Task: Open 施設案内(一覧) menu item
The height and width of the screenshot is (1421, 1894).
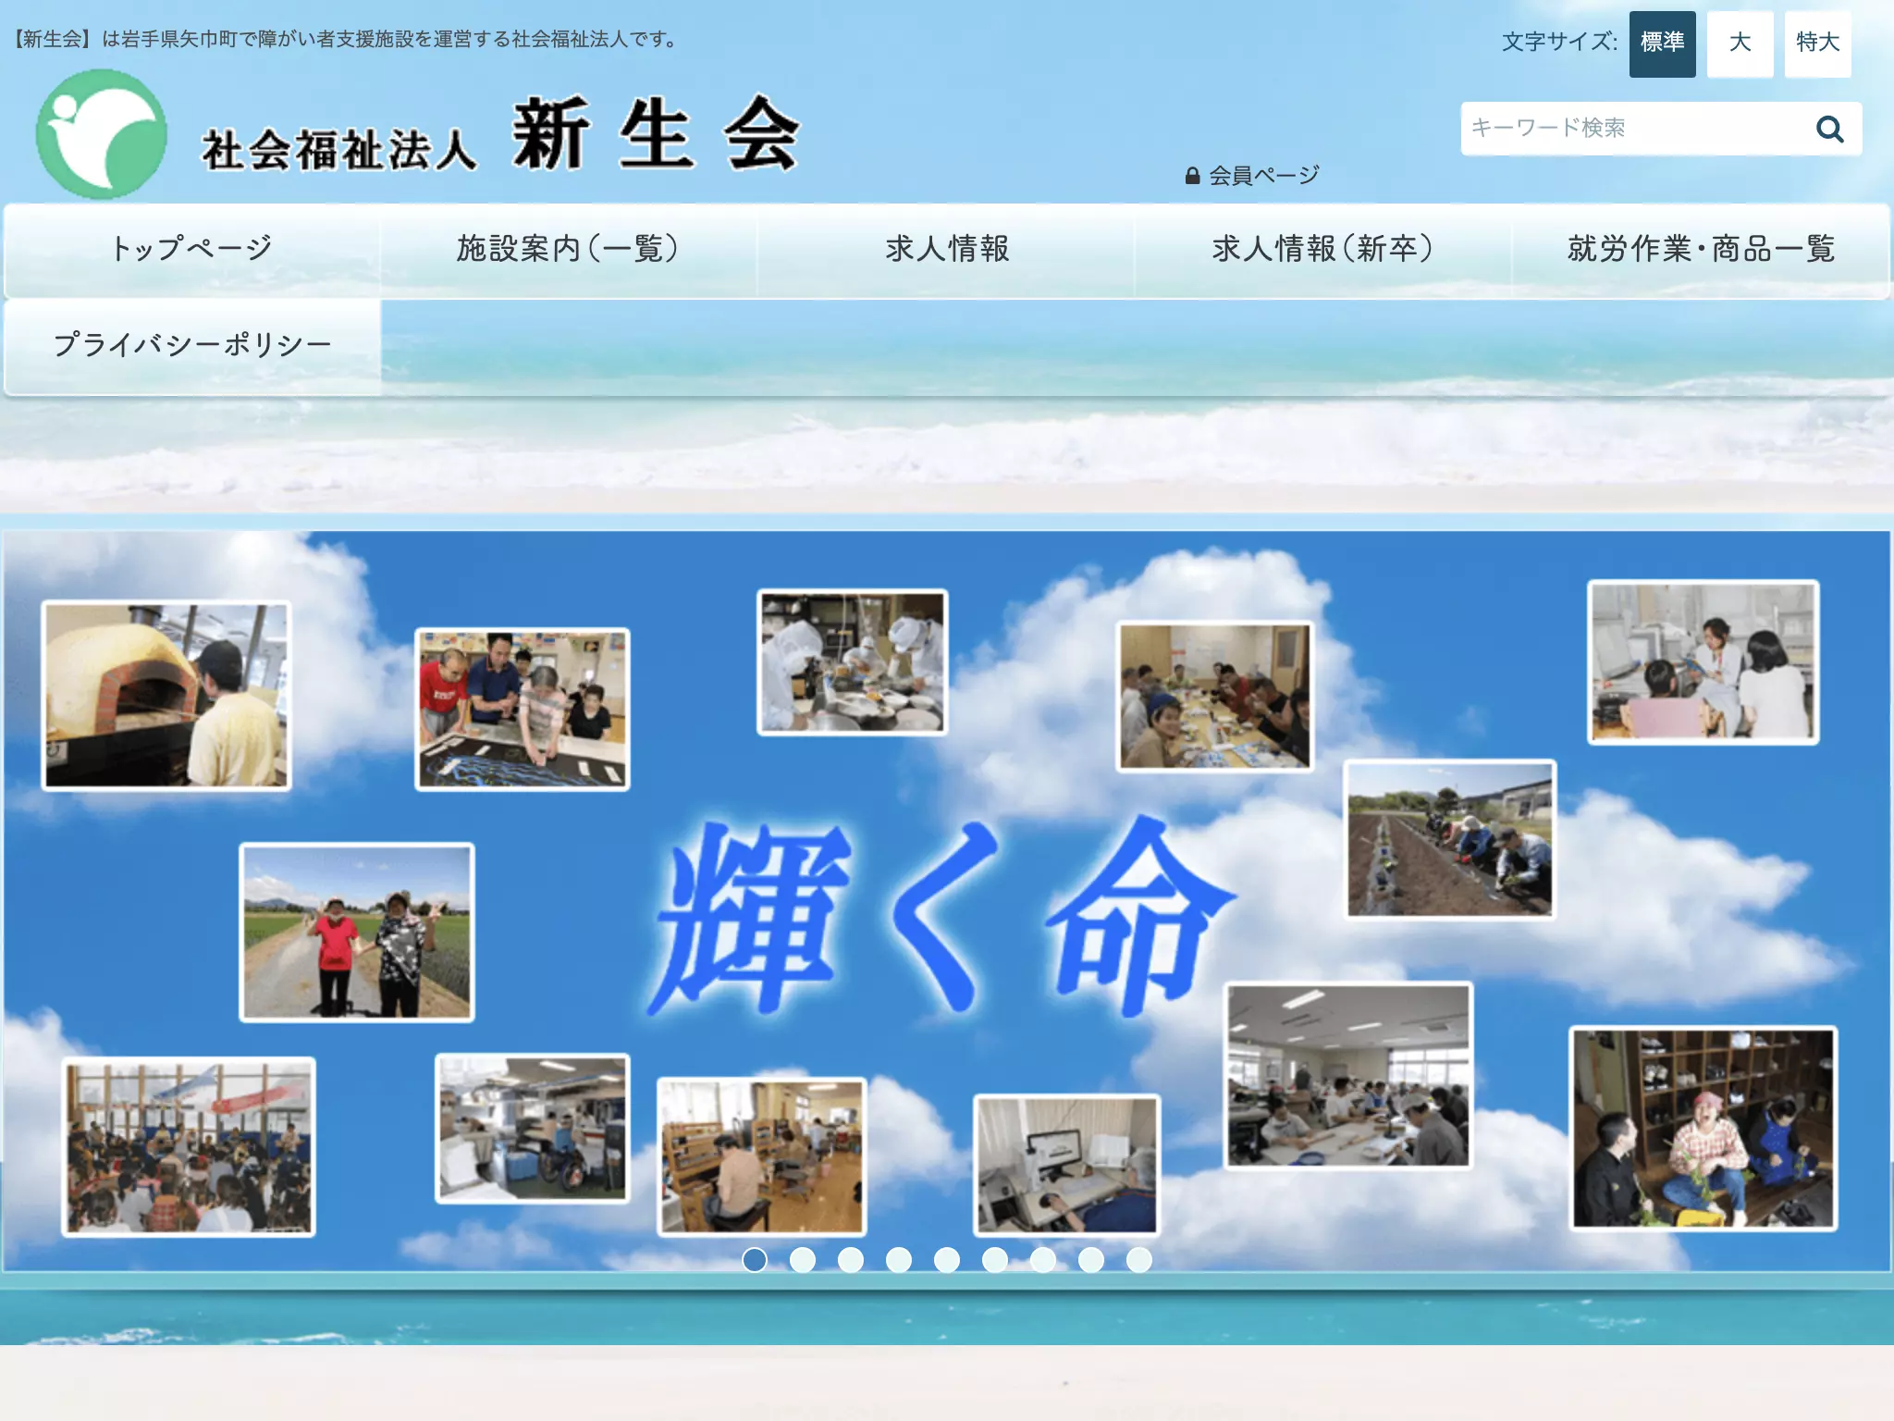Action: 568,249
